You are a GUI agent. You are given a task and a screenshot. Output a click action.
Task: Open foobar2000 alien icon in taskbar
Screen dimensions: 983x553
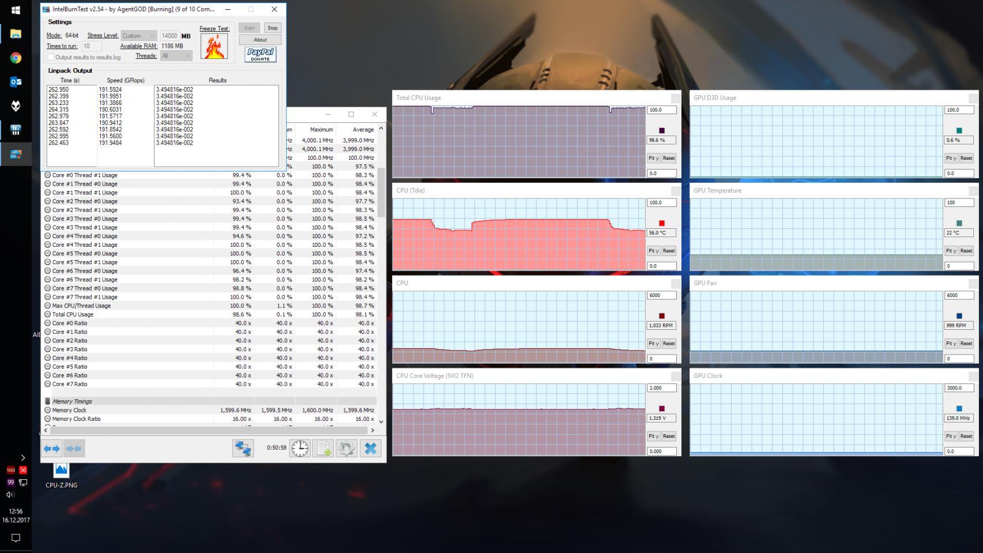pos(16,106)
